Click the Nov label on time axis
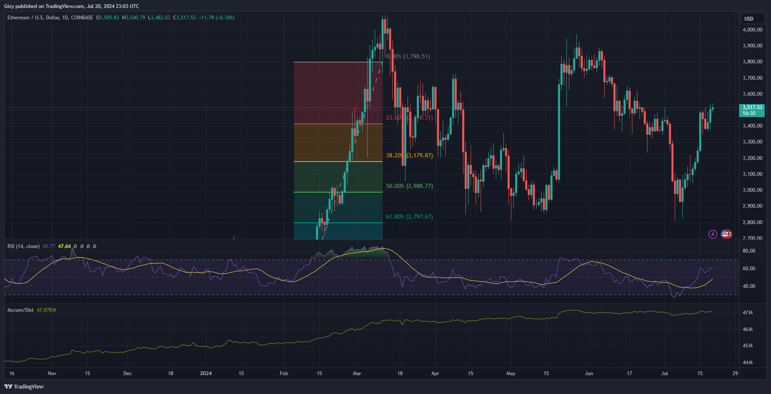This screenshot has width=771, height=394. pos(52,373)
